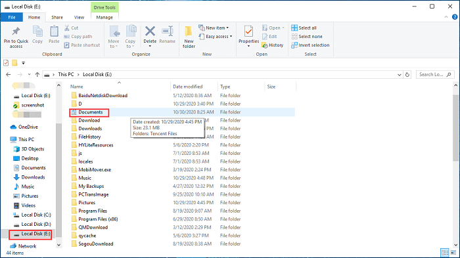The image size is (460, 258).
Task: Click the Copy to icon
Action: pyautogui.click(x=131, y=32)
